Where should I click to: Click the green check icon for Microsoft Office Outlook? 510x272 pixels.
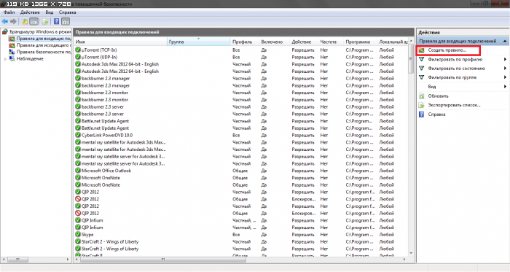click(78, 171)
